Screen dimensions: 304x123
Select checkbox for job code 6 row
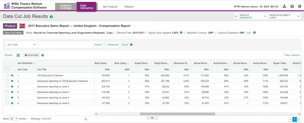pos(7,103)
